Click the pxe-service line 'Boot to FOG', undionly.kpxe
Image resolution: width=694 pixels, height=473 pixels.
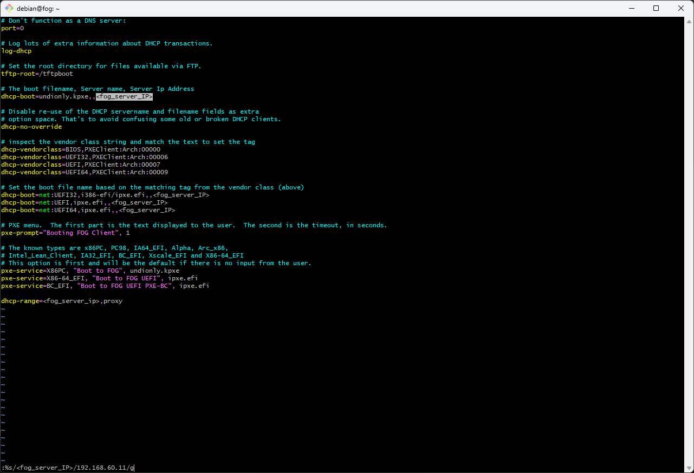click(x=90, y=271)
